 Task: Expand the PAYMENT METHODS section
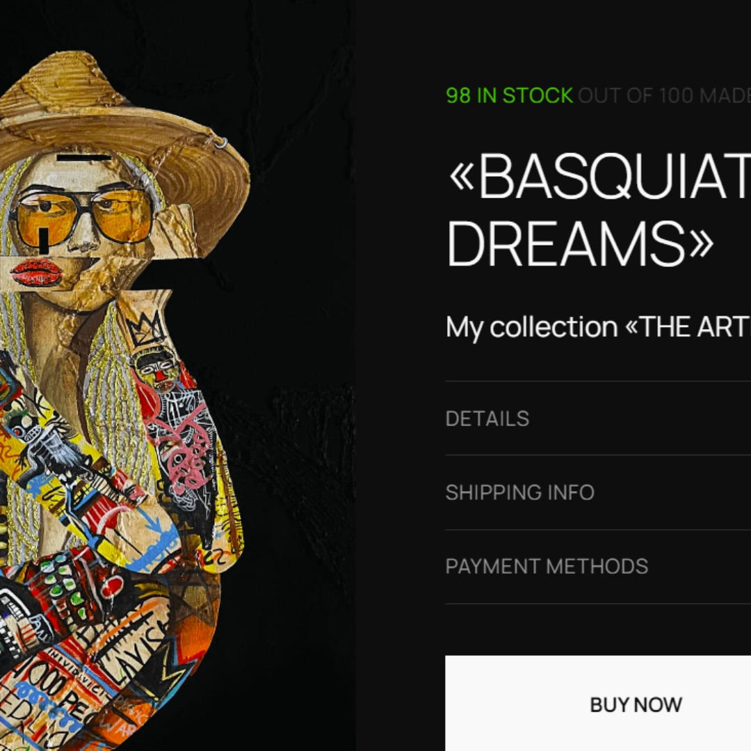598,567
